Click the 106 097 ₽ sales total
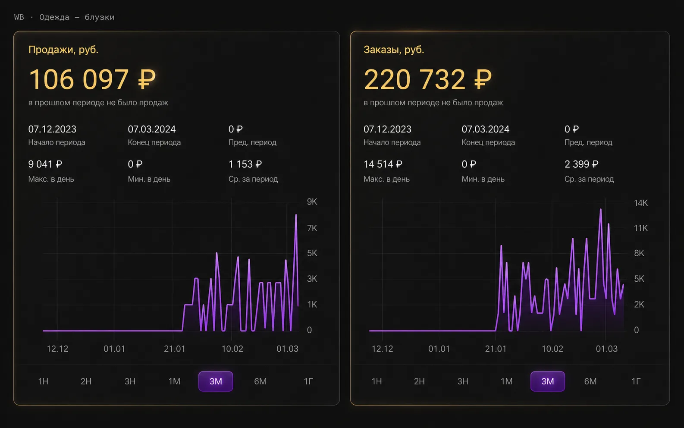The height and width of the screenshot is (428, 684). coord(92,79)
